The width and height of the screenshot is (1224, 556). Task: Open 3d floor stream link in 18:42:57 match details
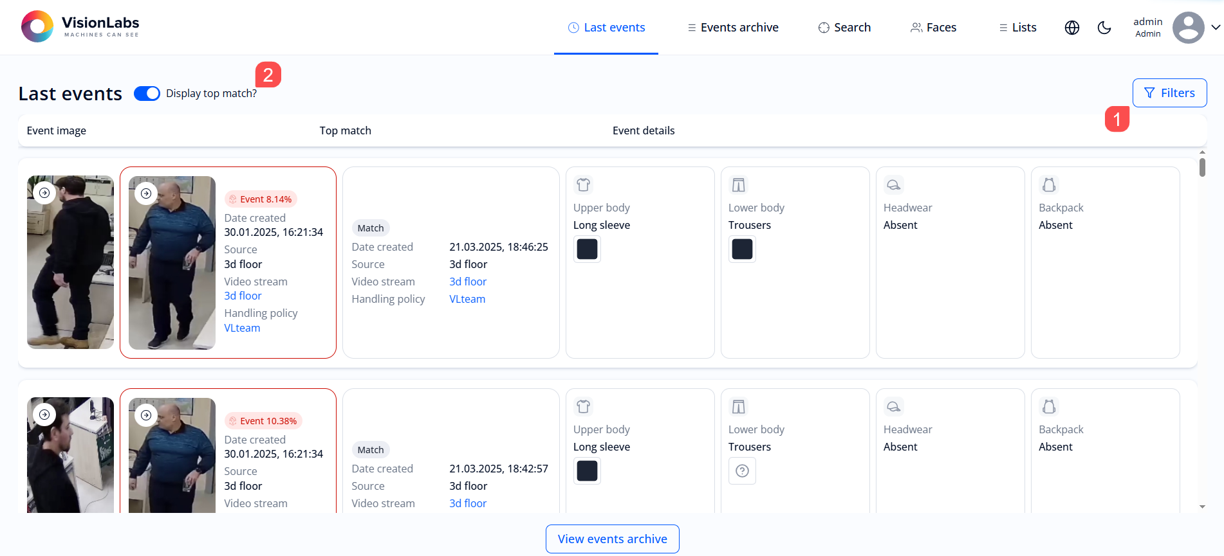(468, 503)
